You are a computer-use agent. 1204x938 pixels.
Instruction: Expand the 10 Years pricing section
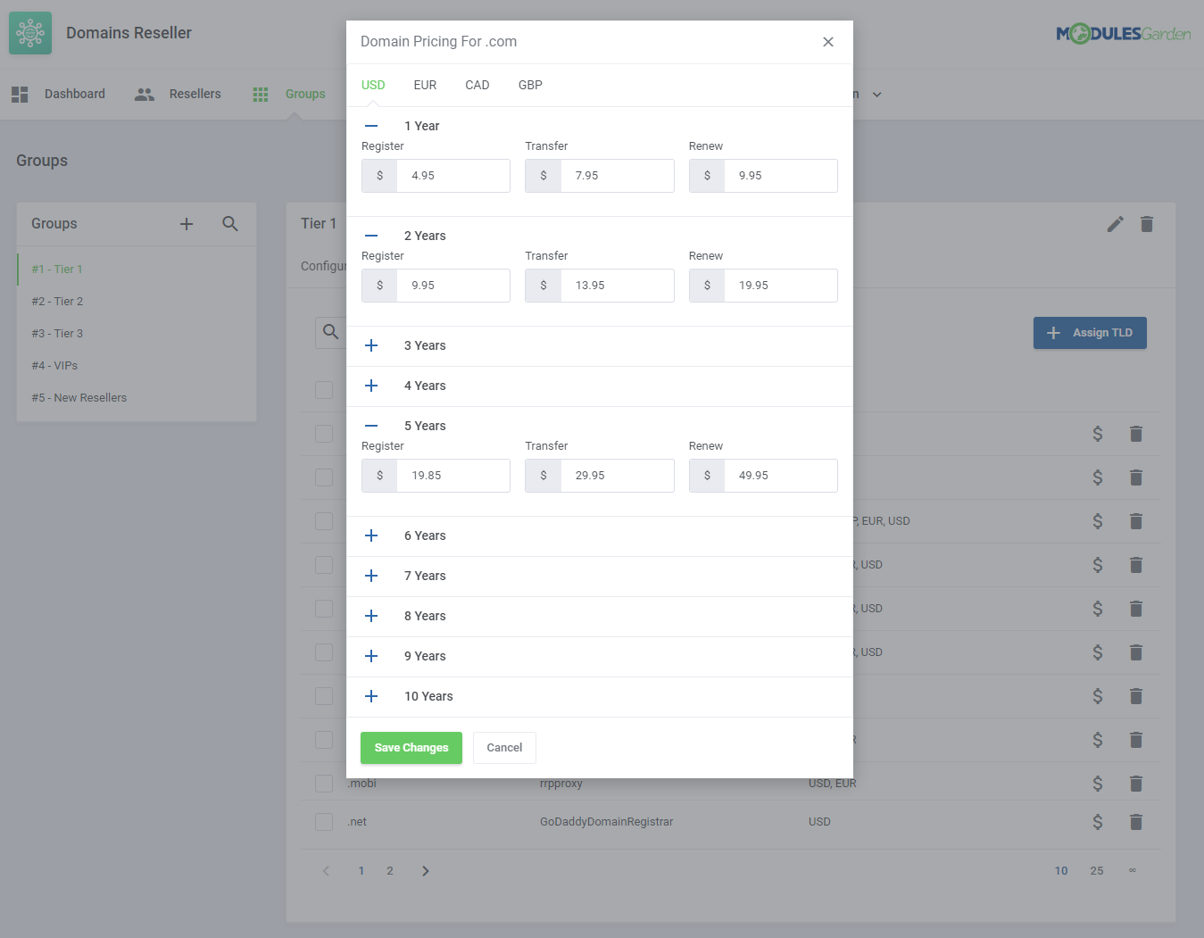pos(371,696)
